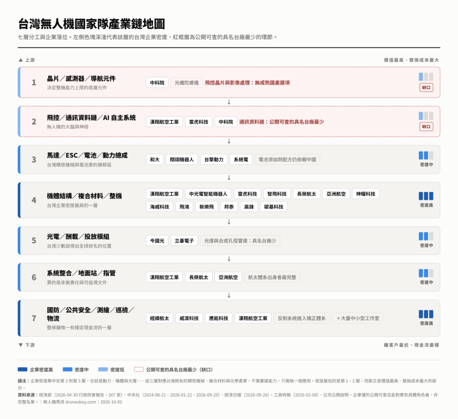458x419 pixels.
Task: Select 漢翔航空工業 chip in layer 6 row
Action: [164, 277]
